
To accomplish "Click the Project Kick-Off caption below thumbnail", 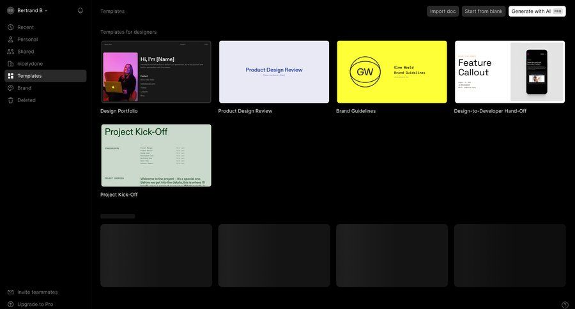I will [119, 195].
